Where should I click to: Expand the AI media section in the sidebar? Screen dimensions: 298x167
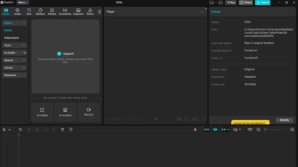pos(14,52)
